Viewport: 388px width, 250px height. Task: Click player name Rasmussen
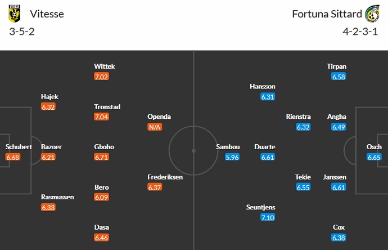pos(57,197)
